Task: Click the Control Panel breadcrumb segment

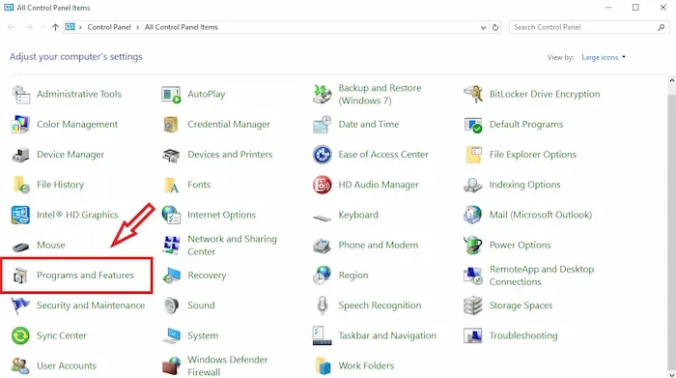Action: click(x=109, y=27)
